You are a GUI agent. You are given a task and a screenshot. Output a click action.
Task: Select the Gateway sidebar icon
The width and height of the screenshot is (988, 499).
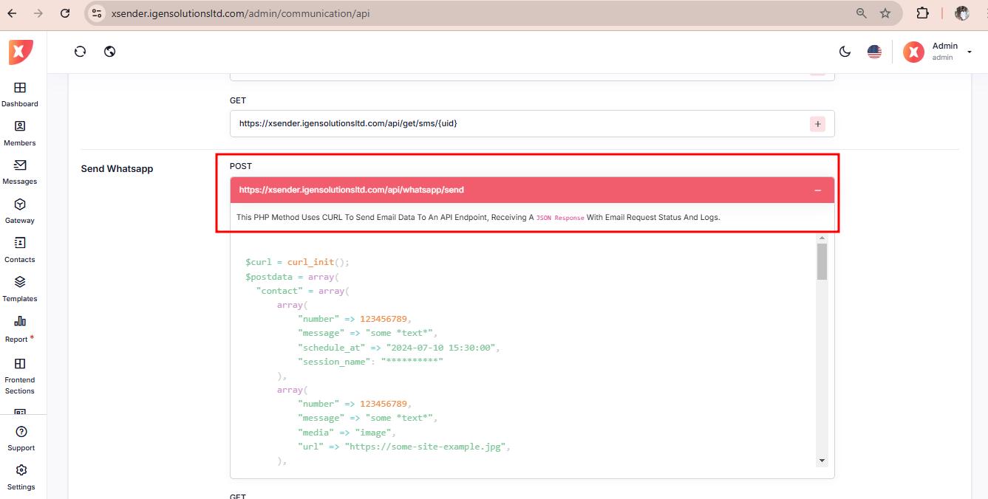tap(20, 210)
